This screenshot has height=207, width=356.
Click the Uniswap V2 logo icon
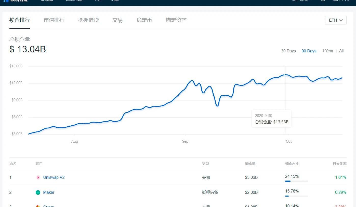click(38, 178)
